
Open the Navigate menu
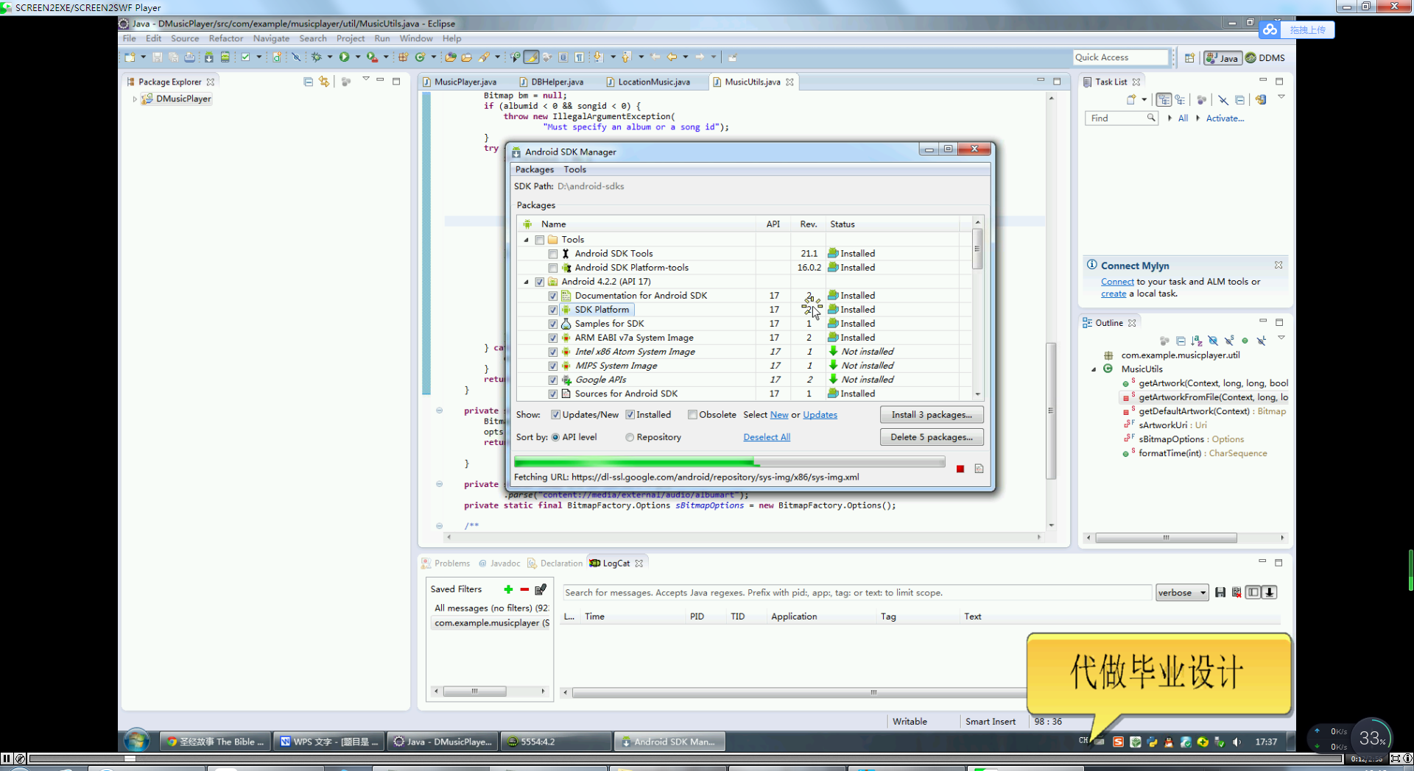[x=271, y=38]
